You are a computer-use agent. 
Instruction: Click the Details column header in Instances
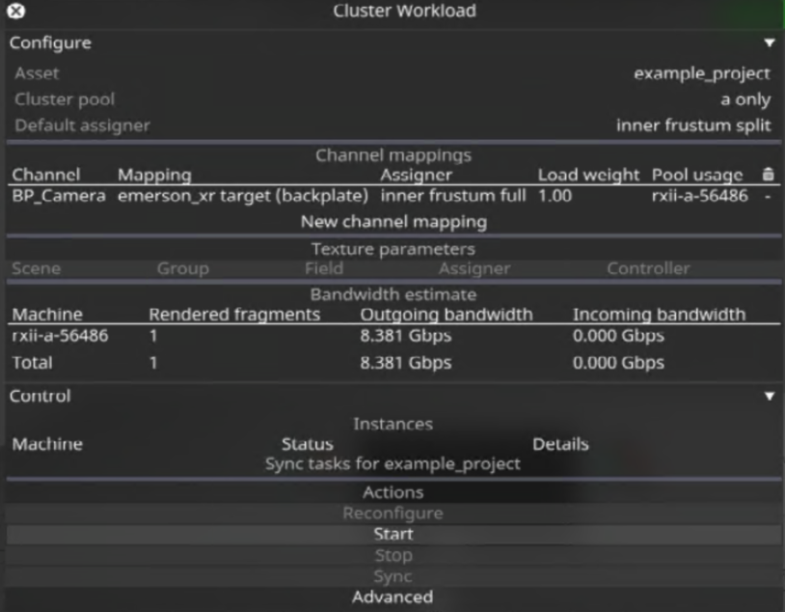[x=560, y=444]
